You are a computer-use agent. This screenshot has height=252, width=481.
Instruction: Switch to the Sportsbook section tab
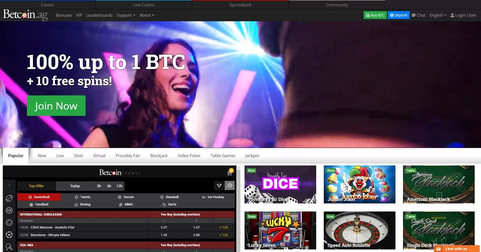[240, 5]
